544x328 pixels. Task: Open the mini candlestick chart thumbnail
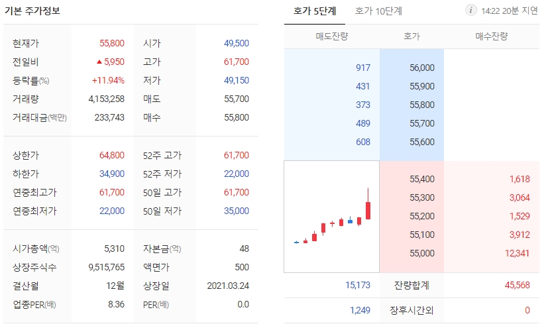click(332, 217)
